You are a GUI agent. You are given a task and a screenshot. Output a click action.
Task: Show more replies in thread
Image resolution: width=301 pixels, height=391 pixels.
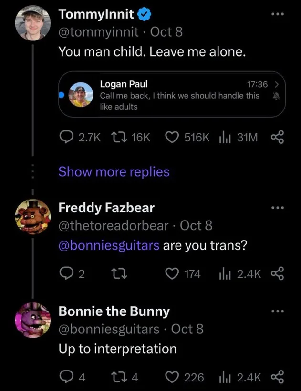(x=114, y=171)
